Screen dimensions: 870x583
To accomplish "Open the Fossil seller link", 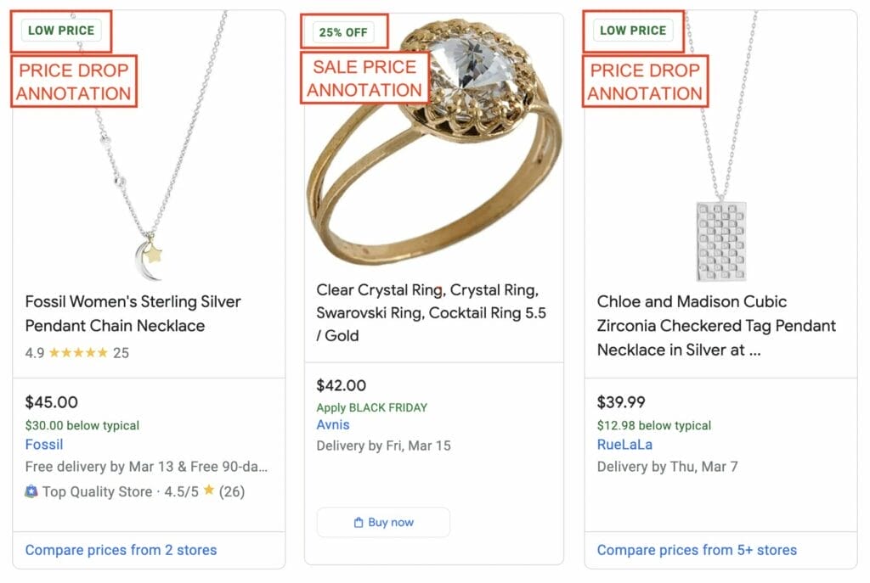I will (43, 445).
